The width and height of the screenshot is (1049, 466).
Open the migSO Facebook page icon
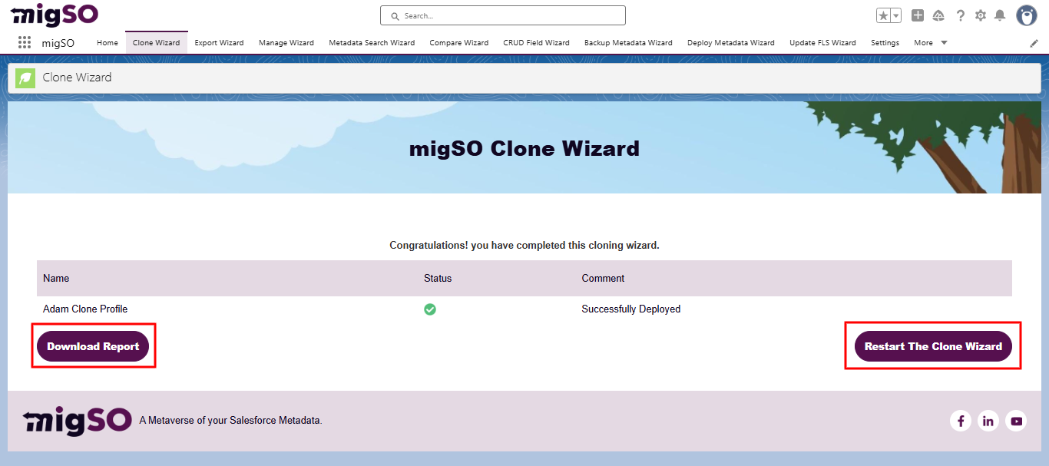tap(960, 421)
